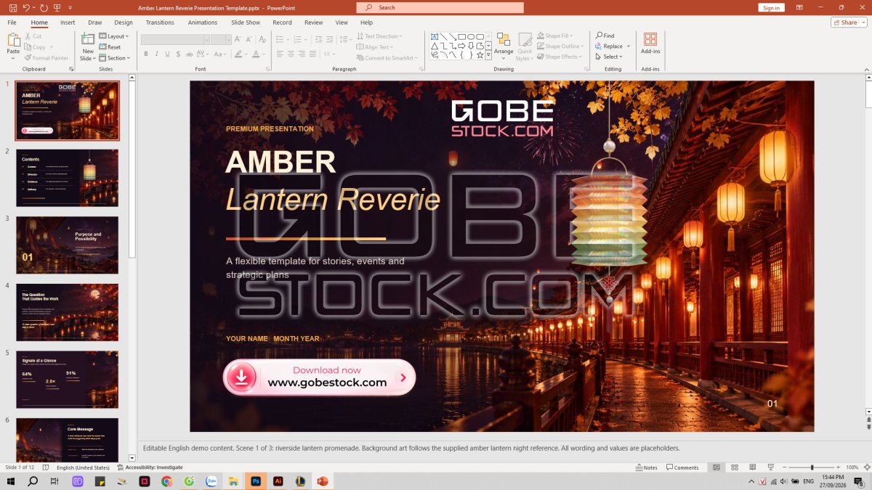The width and height of the screenshot is (872, 490).
Task: Apply text Shadow
Action: click(179, 54)
